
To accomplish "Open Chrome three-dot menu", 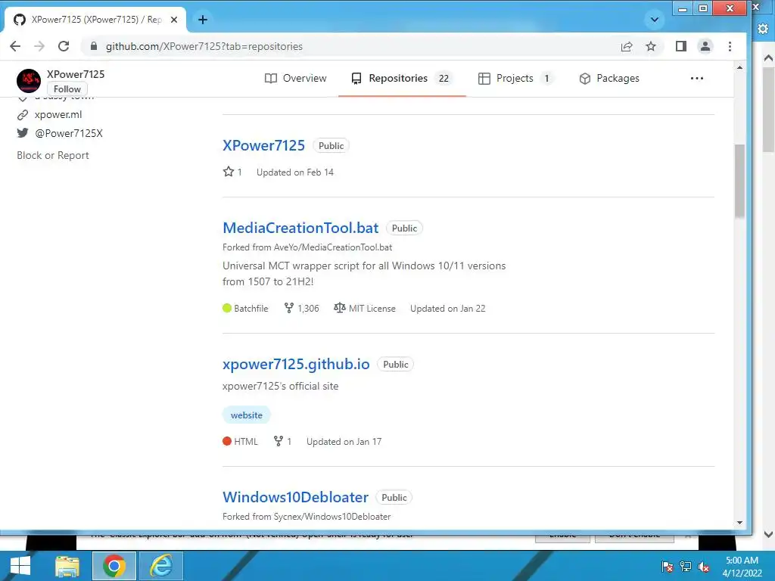I will 730,46.
